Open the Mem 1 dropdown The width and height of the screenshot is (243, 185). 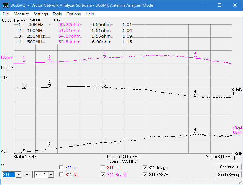[x=51, y=175]
